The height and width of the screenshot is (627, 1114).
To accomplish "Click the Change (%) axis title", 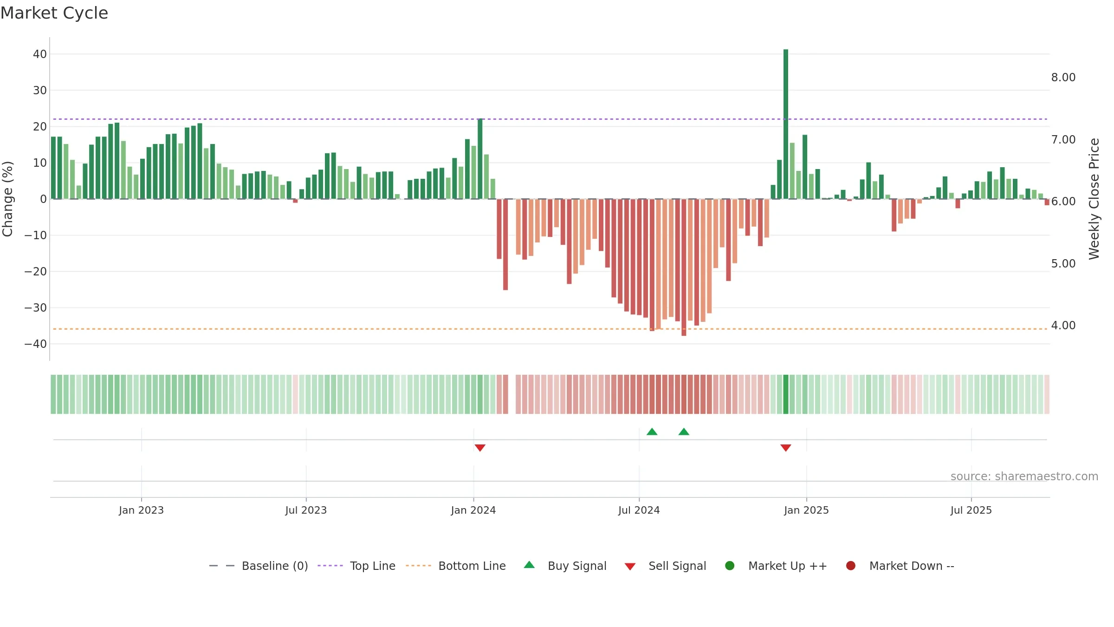I will tap(7, 199).
